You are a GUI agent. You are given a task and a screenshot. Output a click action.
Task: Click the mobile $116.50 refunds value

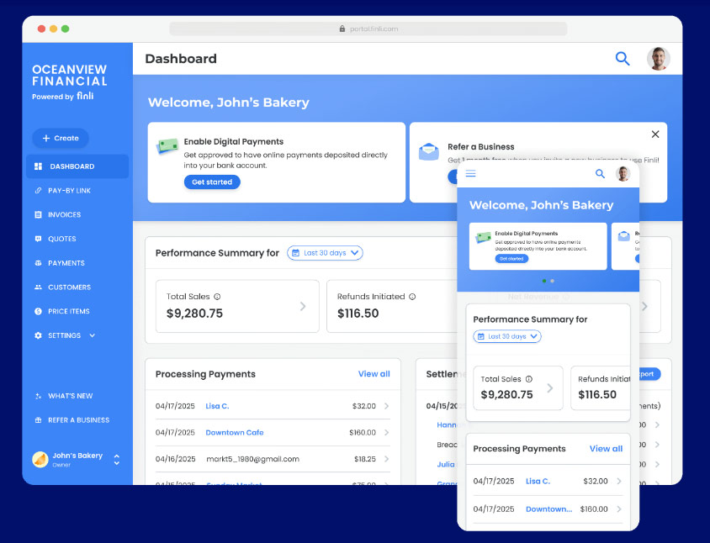(x=597, y=394)
